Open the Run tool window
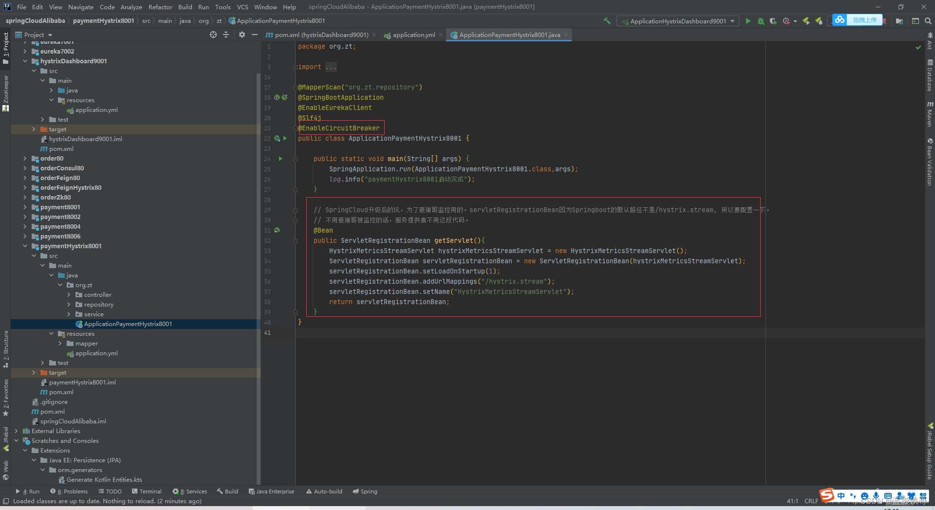 tap(28, 492)
